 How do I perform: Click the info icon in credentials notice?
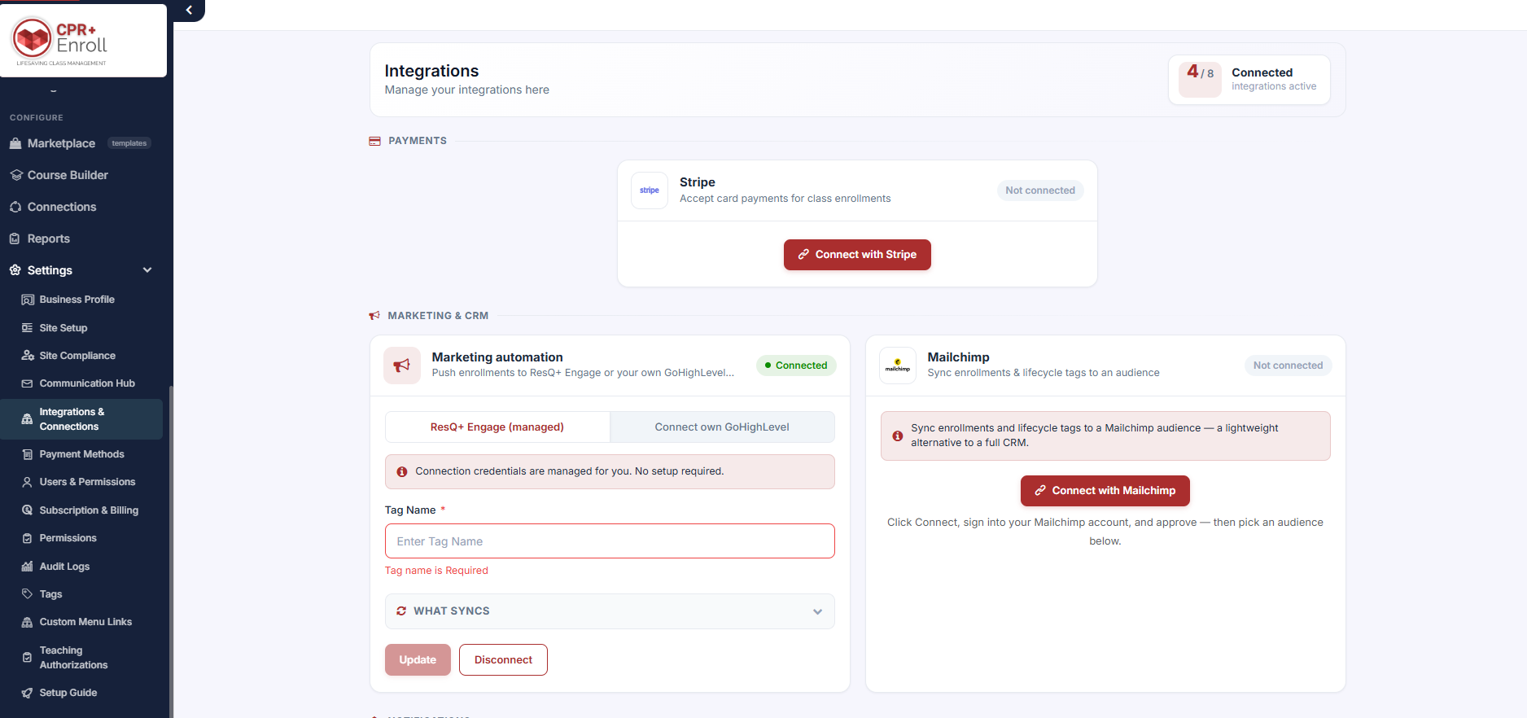[x=401, y=472]
